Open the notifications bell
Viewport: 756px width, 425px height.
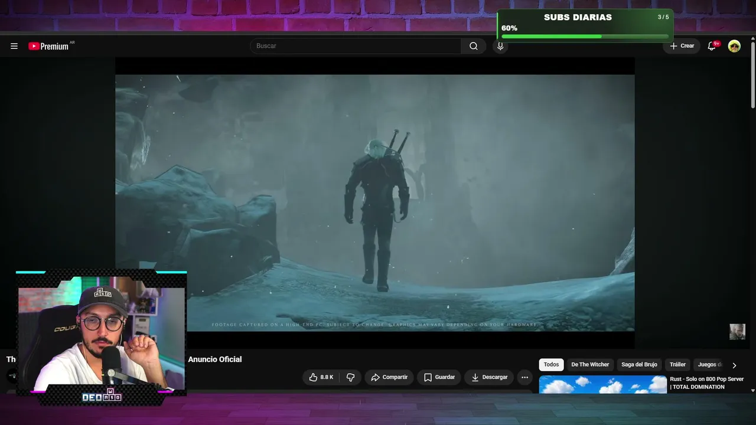(712, 46)
